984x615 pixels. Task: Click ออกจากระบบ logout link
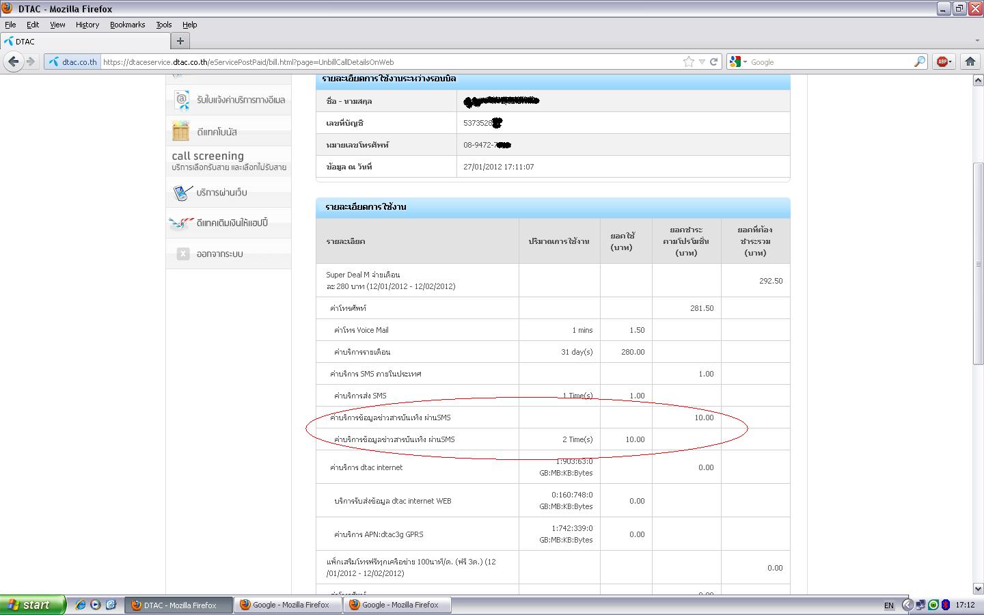coord(219,254)
